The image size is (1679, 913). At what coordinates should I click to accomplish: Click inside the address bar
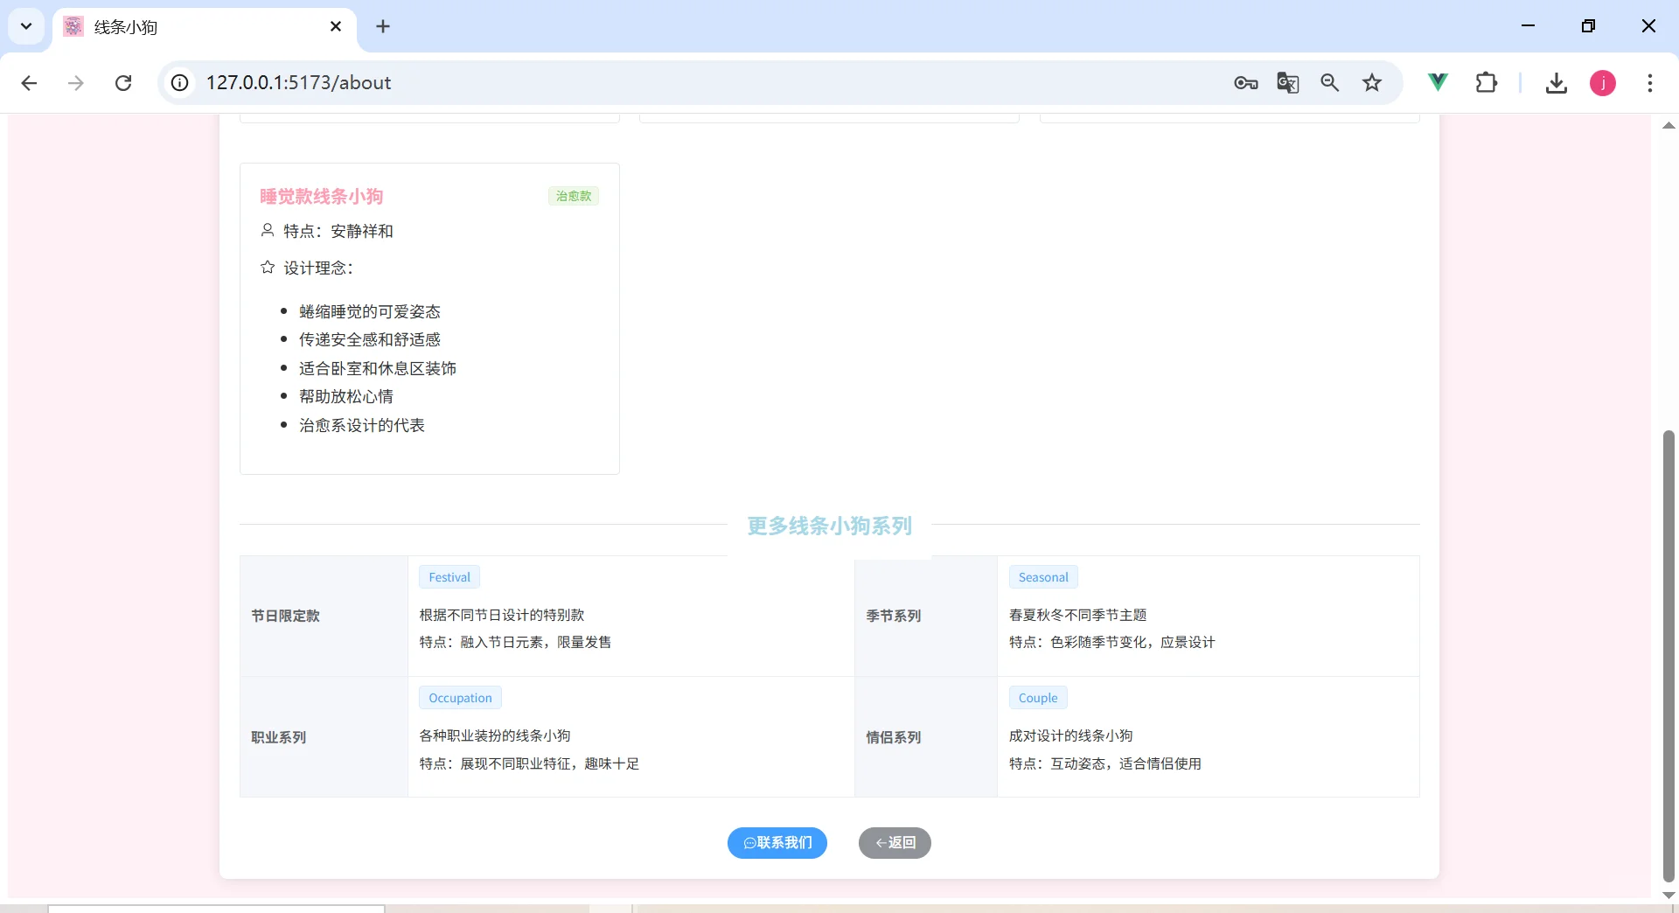(x=612, y=83)
